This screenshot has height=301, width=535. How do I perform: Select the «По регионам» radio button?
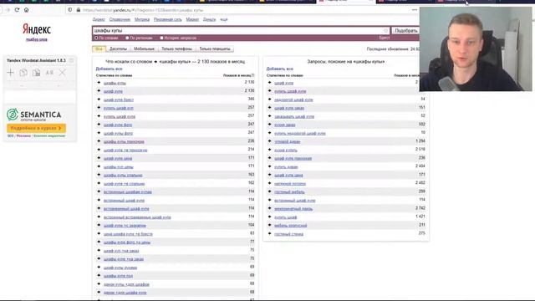click(x=127, y=38)
